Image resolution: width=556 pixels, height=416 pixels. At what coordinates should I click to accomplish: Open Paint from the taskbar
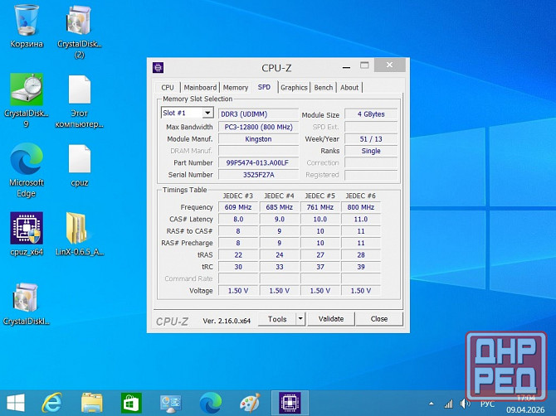[250, 403]
